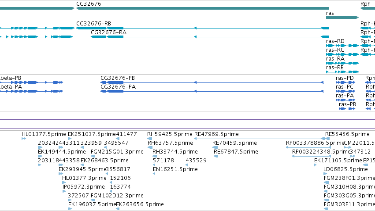Click the 435529 feature label
The width and height of the screenshot is (375, 211).
[x=196, y=161]
